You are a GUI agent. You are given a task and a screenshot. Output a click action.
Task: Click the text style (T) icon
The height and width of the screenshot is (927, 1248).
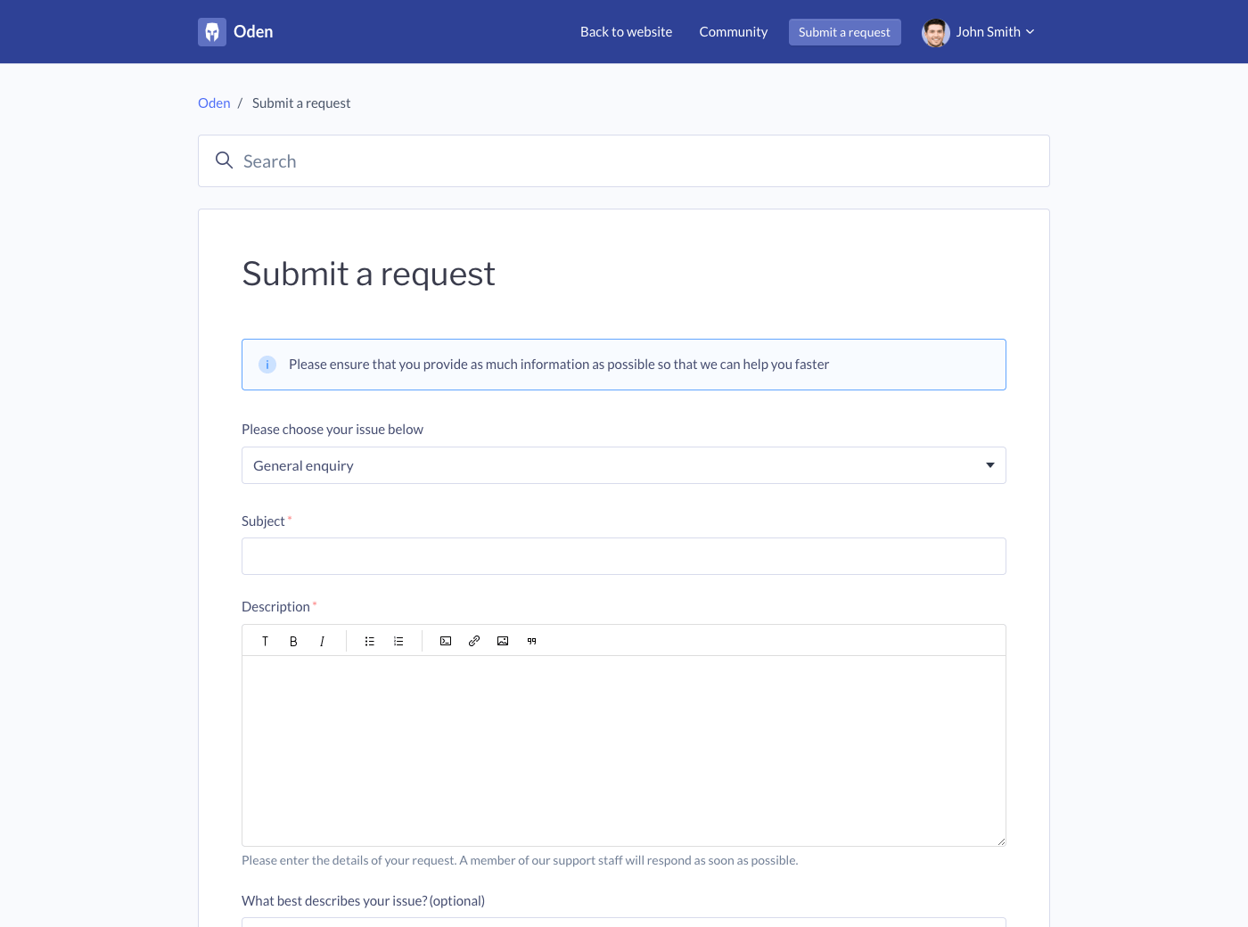click(x=265, y=641)
